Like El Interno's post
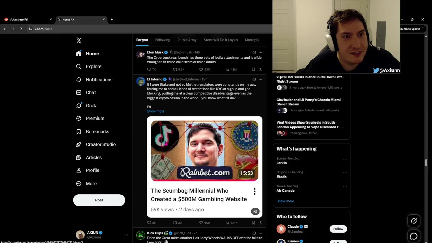 click(205, 223)
